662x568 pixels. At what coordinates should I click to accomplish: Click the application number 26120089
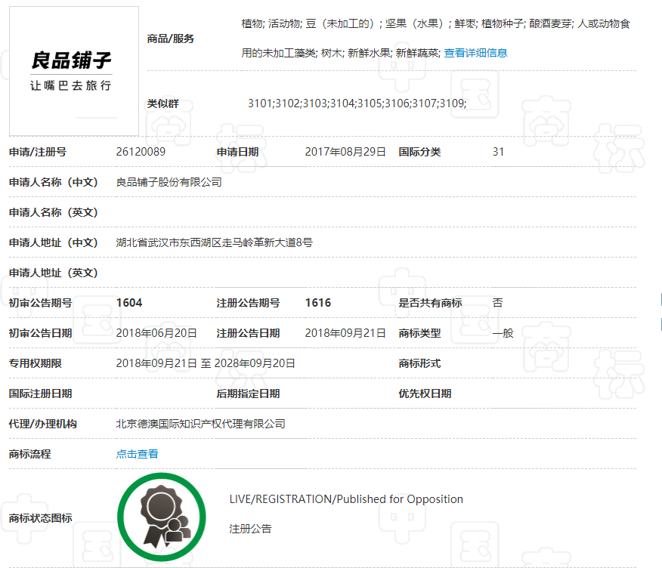coord(141,152)
